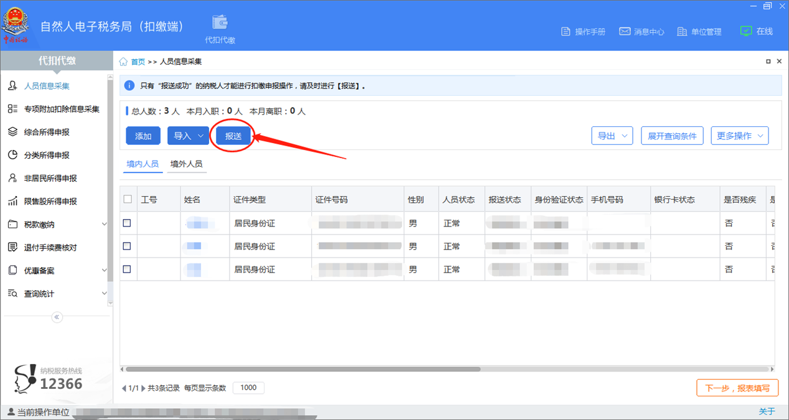
Task: Check the first employee row checkbox
Action: (127, 223)
